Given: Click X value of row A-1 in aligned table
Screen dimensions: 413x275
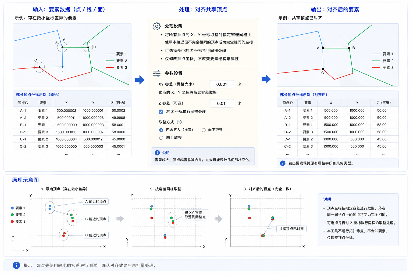Looking at the screenshot, I should click(331, 110).
